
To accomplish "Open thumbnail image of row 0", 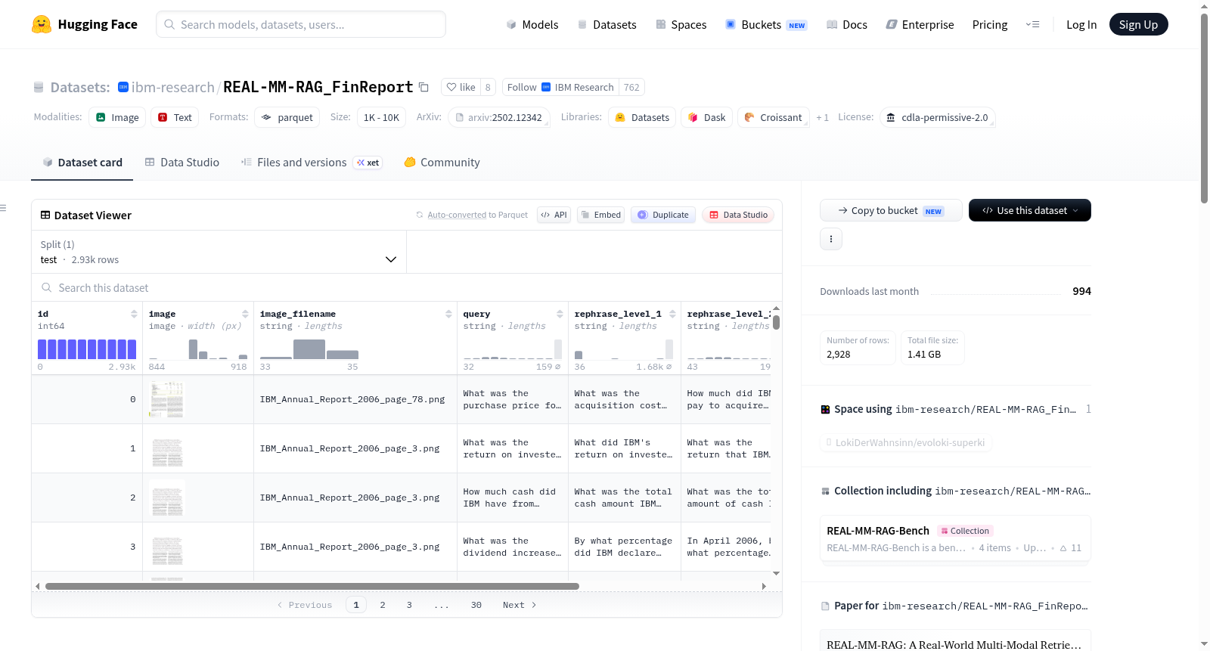I will (166, 399).
